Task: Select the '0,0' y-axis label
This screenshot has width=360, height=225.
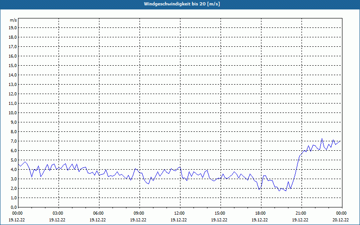Action: point(13,207)
